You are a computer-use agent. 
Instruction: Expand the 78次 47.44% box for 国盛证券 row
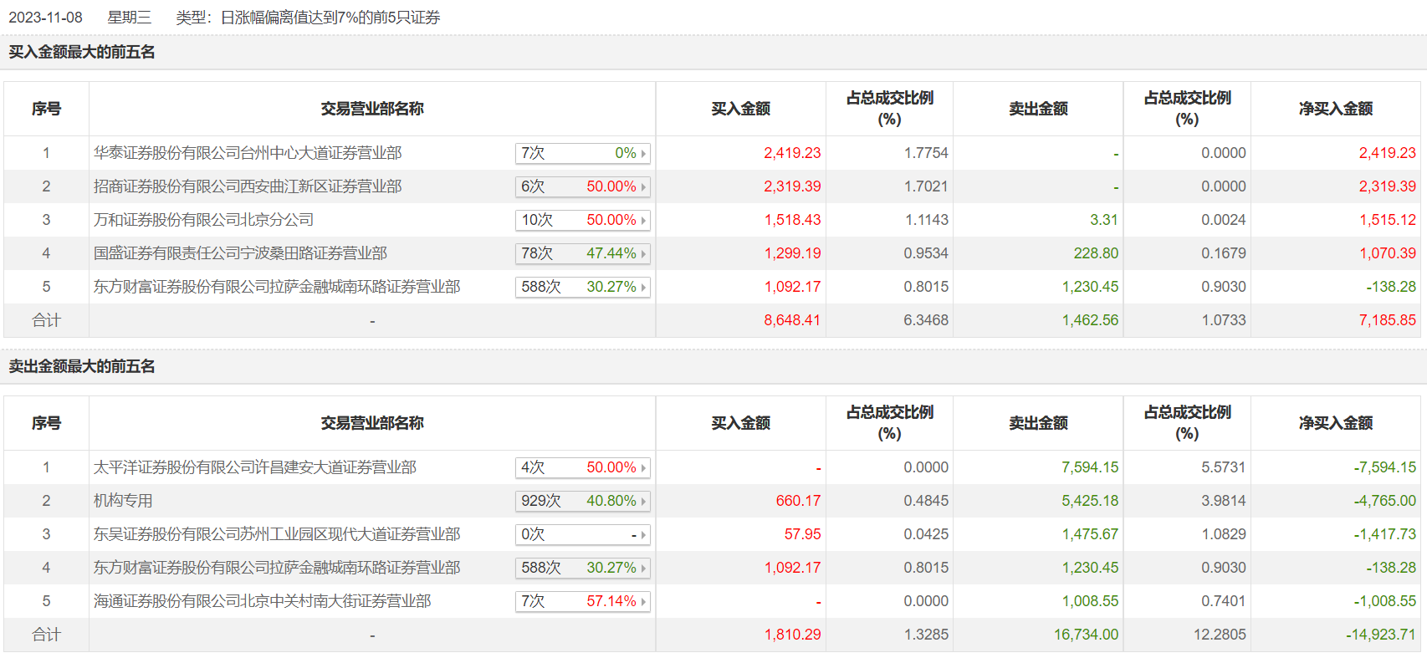point(582,253)
